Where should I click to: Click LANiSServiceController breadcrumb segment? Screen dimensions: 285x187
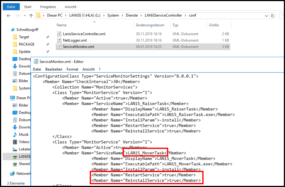tap(163, 16)
